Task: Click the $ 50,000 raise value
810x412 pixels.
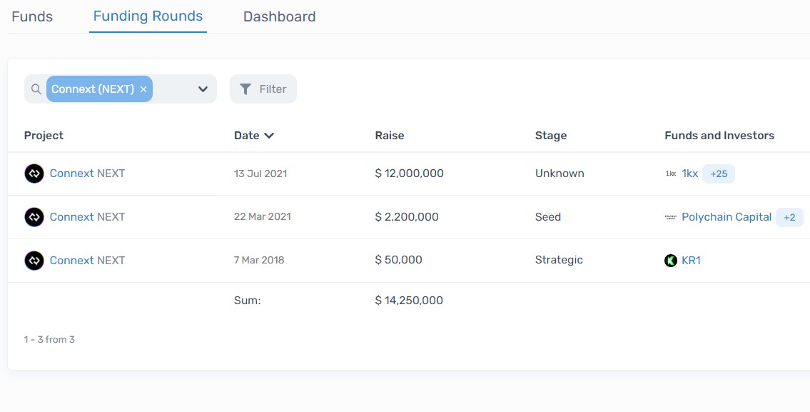Action: point(398,260)
